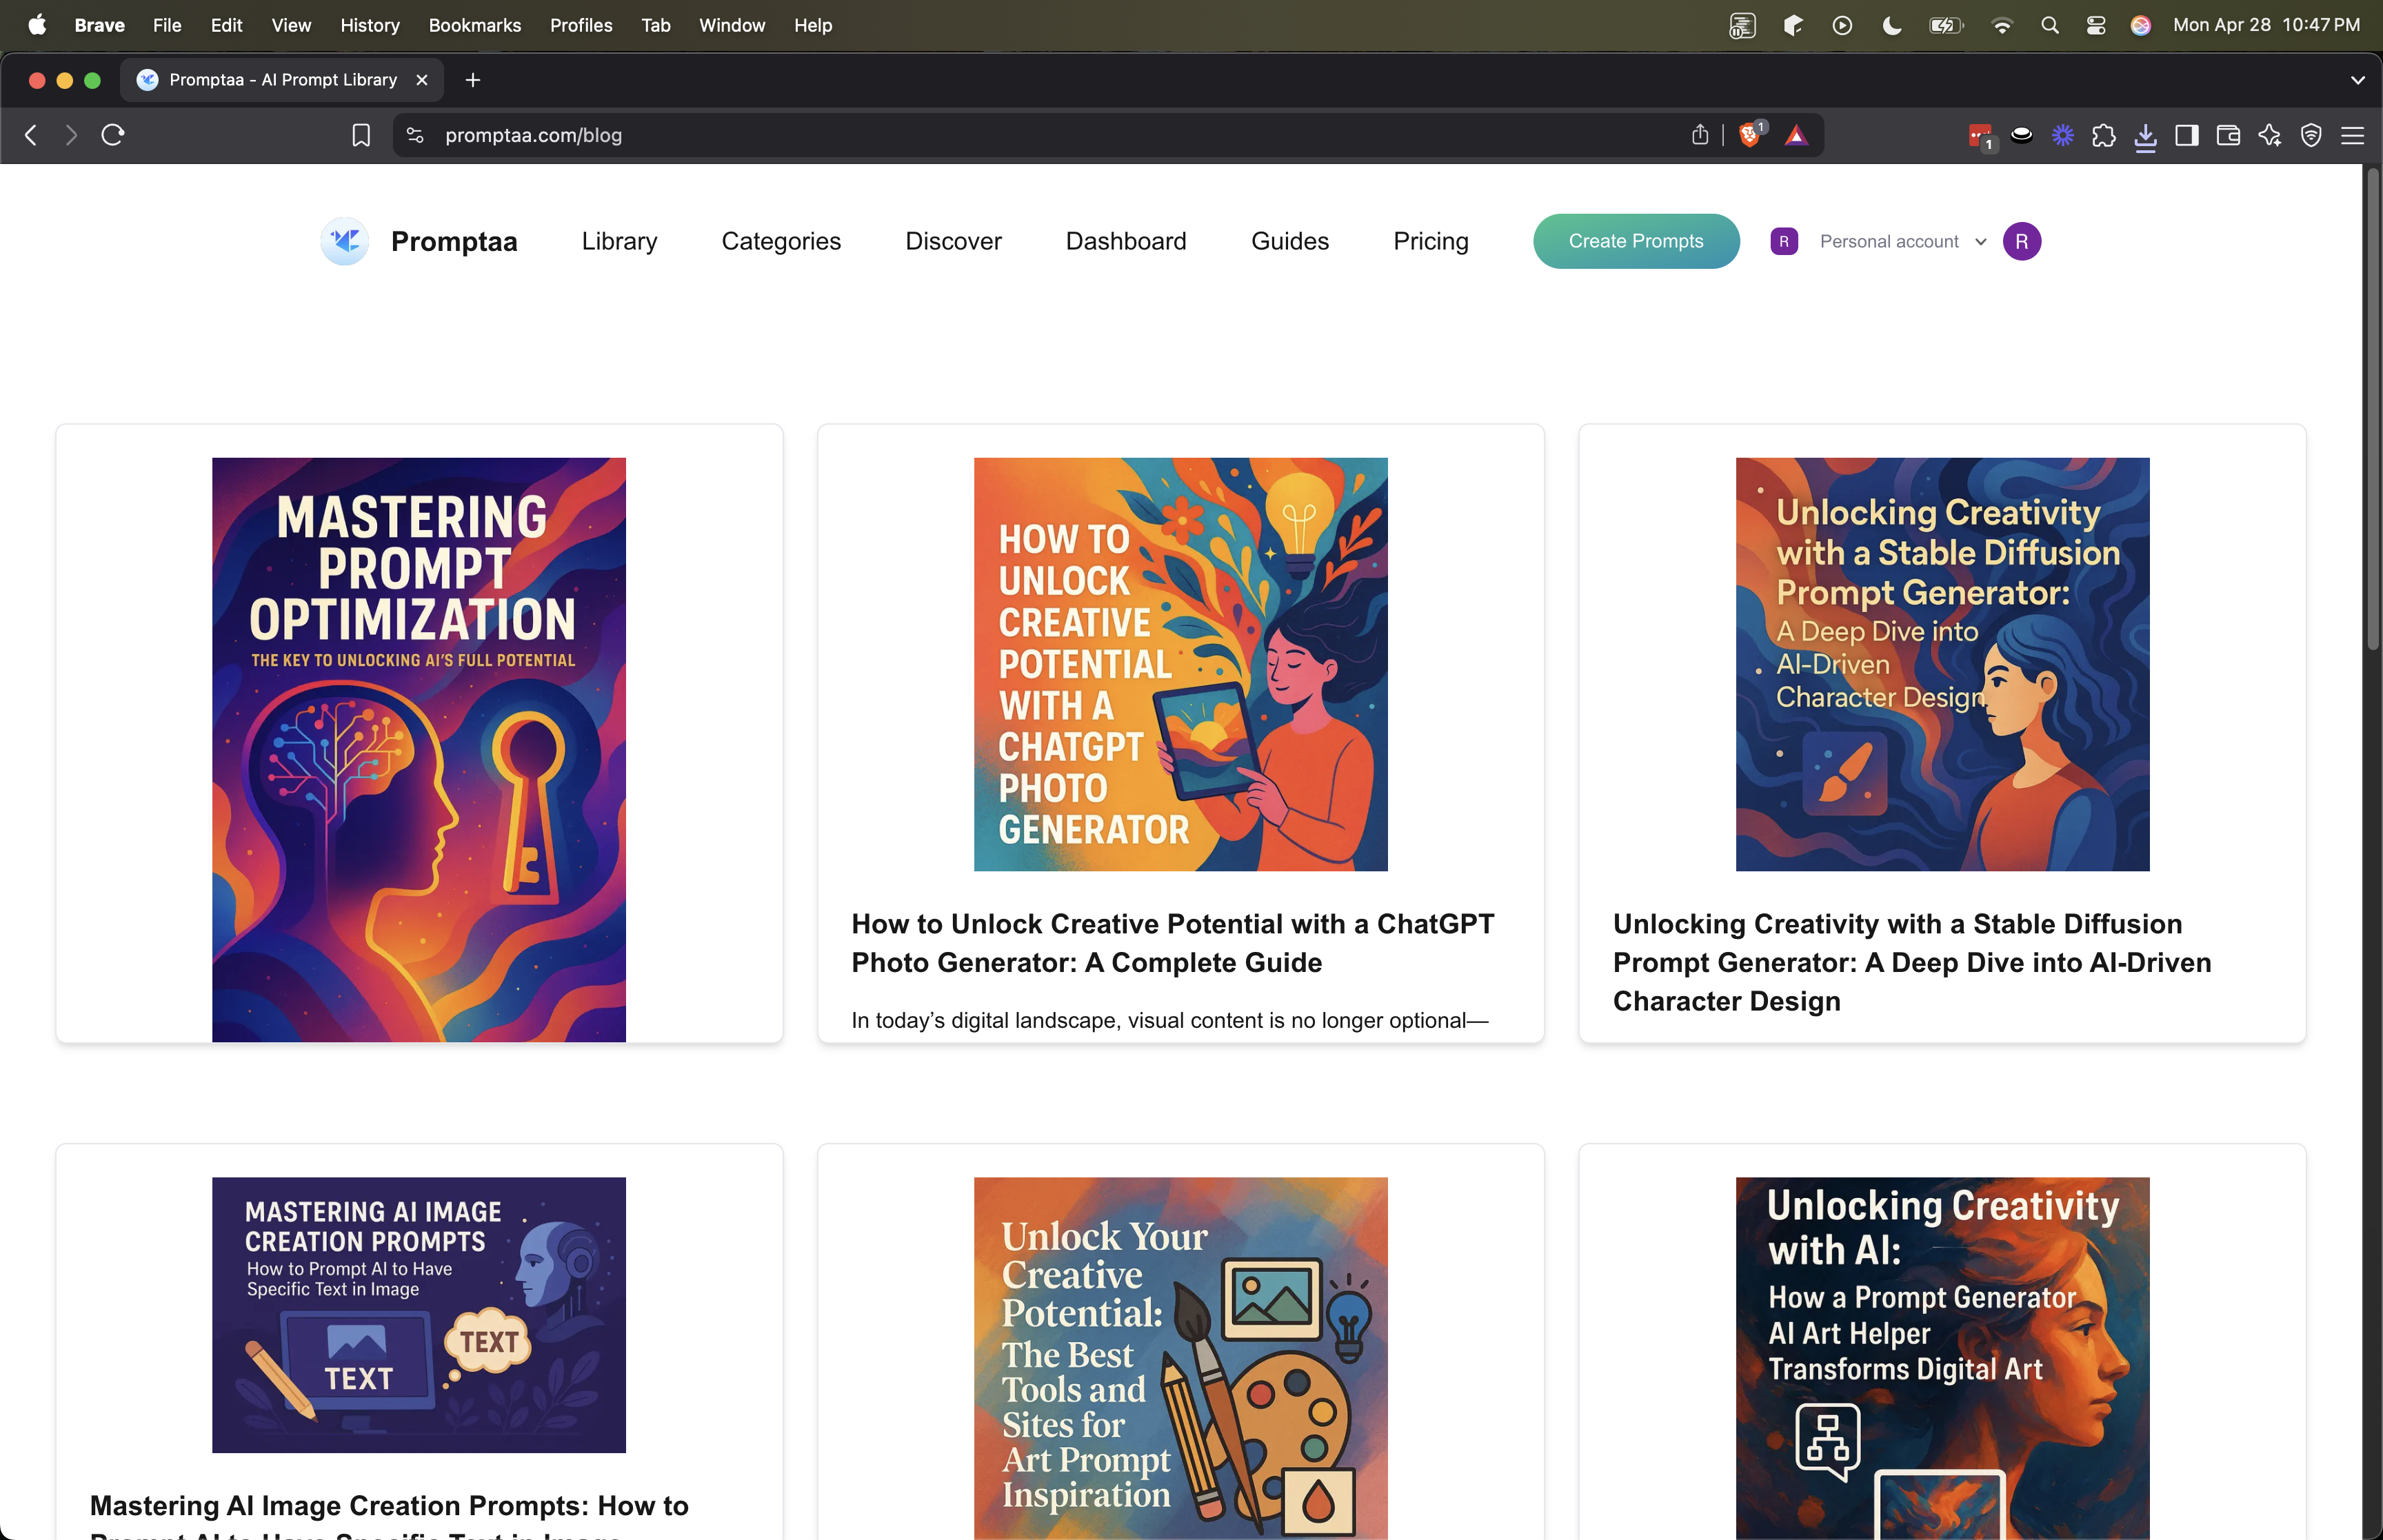The height and width of the screenshot is (1540, 2383).
Task: Go to the Categories nav item
Action: click(780, 241)
